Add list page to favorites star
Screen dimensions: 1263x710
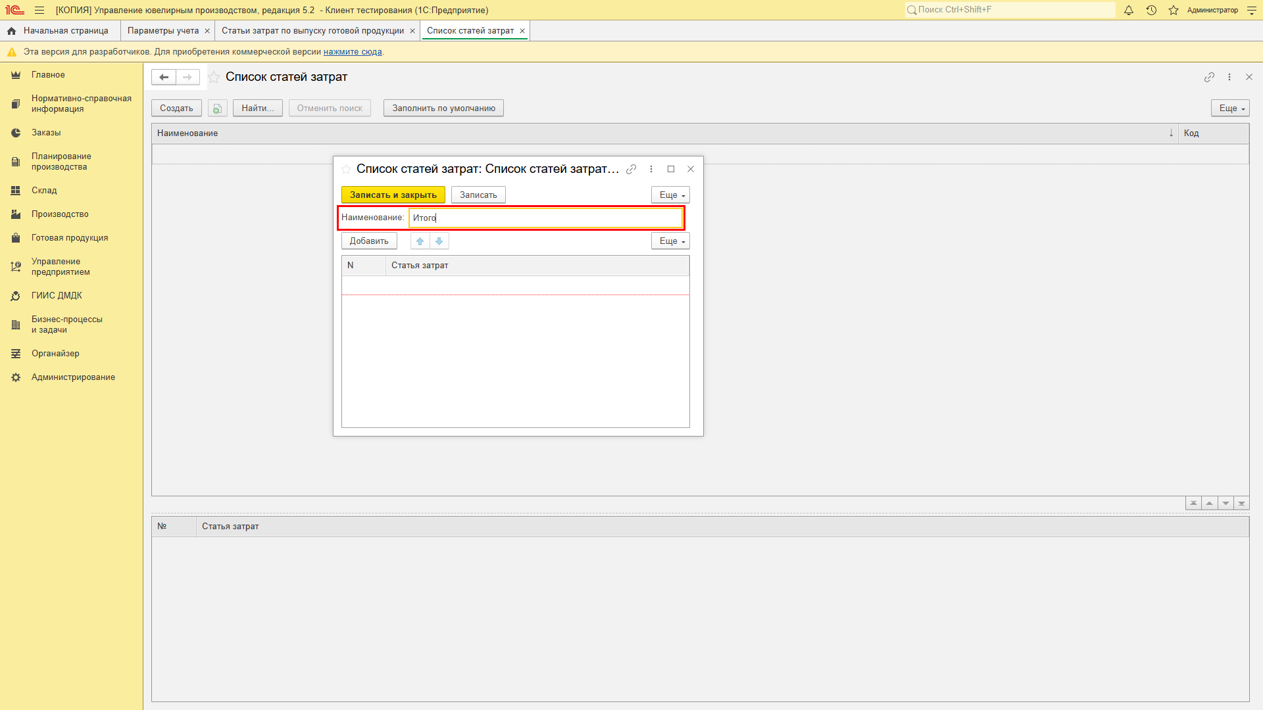coord(214,77)
